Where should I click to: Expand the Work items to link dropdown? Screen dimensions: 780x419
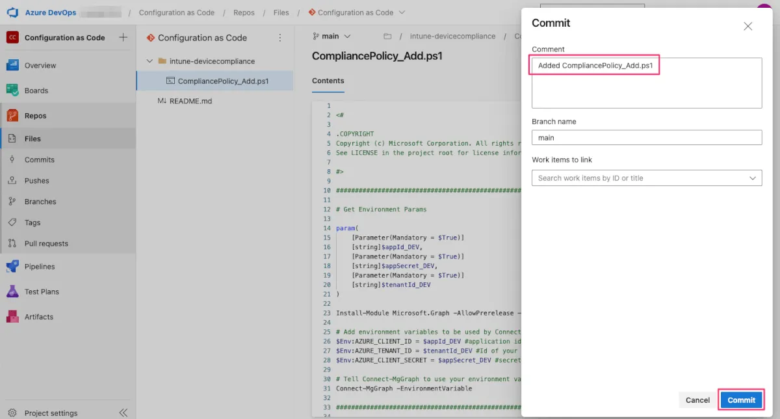(753, 178)
